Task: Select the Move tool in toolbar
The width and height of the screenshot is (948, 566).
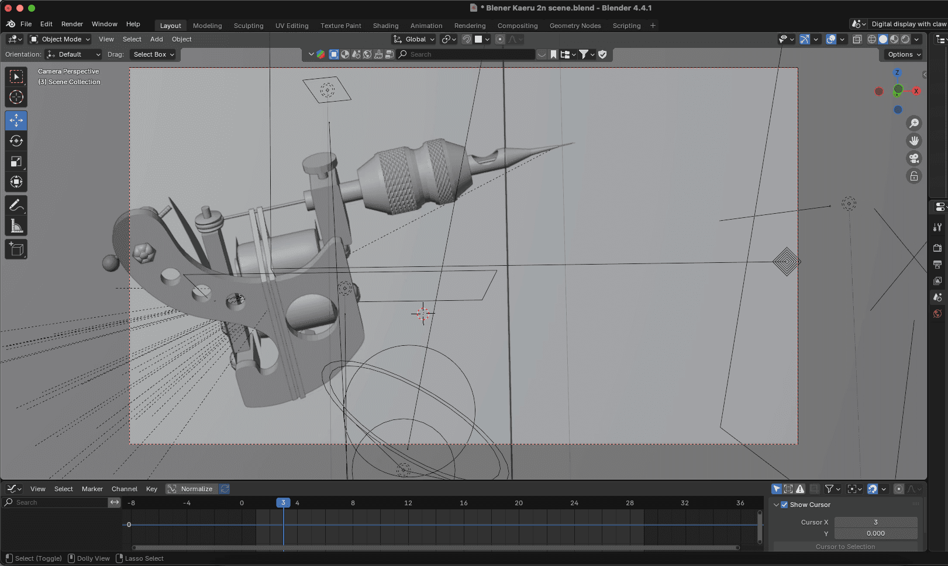Action: coord(16,121)
